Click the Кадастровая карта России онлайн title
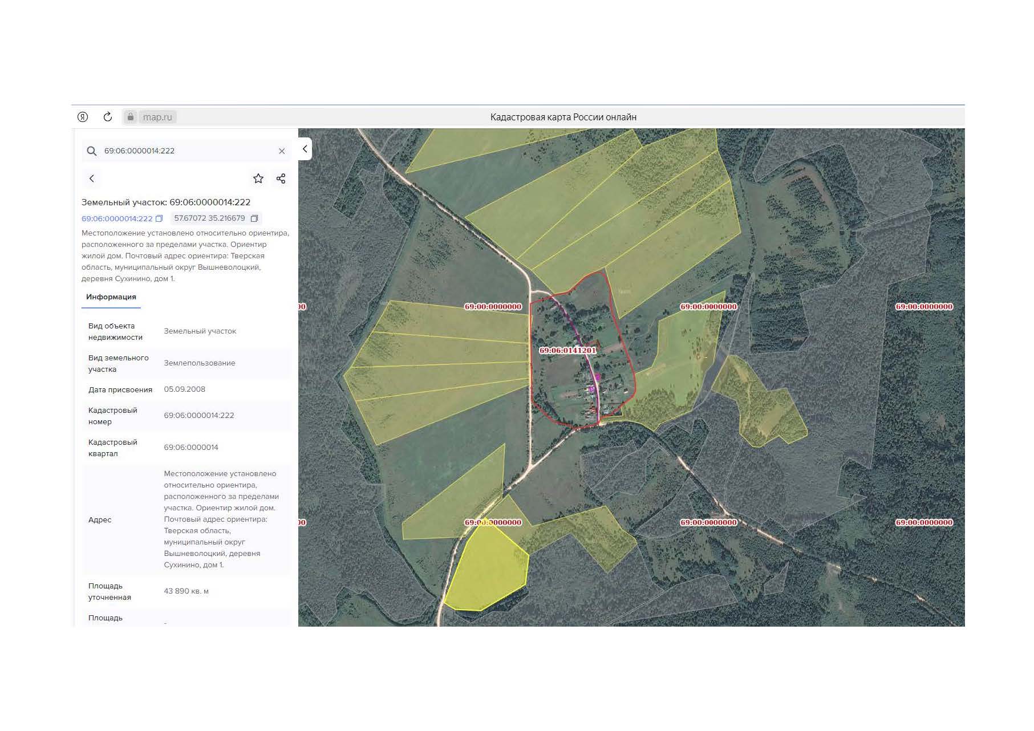This screenshot has width=1034, height=731. tap(563, 117)
